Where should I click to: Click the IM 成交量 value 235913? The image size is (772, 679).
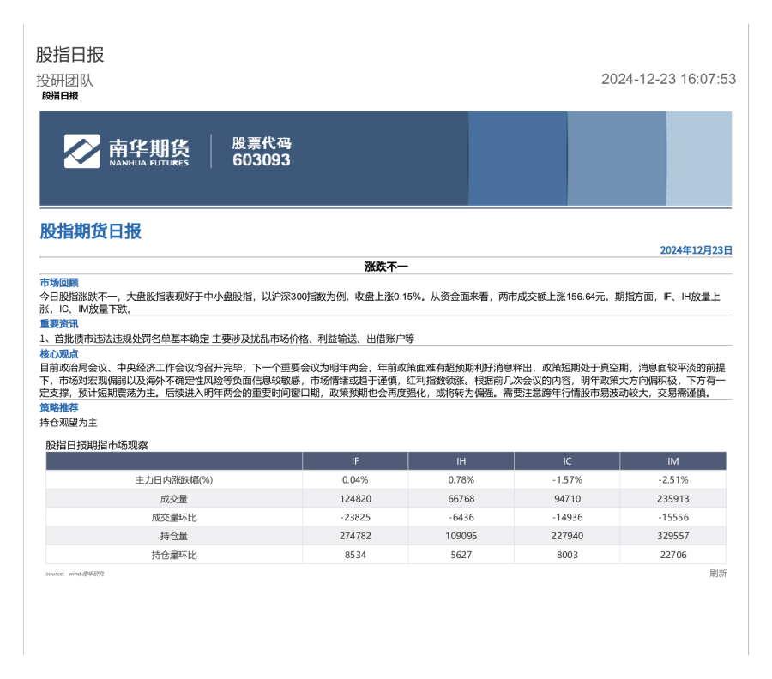point(672,499)
